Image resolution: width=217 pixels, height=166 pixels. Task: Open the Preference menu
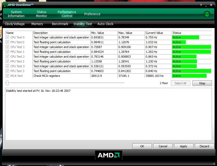click(x=92, y=14)
